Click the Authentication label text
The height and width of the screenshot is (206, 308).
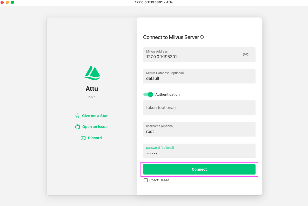point(167,94)
